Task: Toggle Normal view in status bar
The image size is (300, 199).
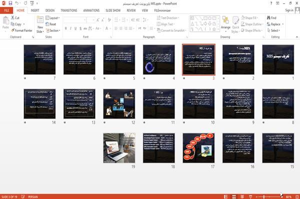Action: 226,197
